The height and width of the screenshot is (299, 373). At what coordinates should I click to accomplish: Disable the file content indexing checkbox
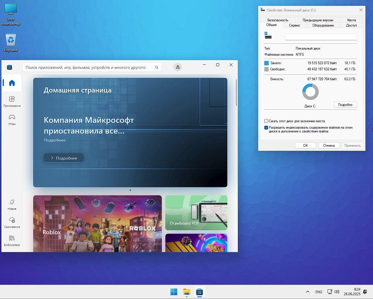coord(266,127)
